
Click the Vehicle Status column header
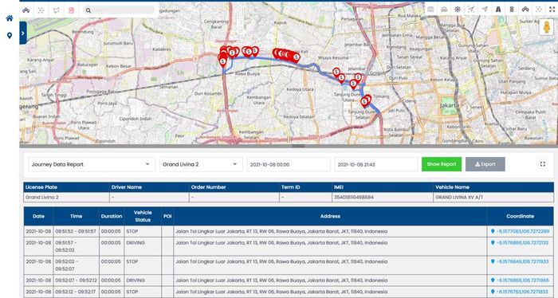tap(143, 216)
